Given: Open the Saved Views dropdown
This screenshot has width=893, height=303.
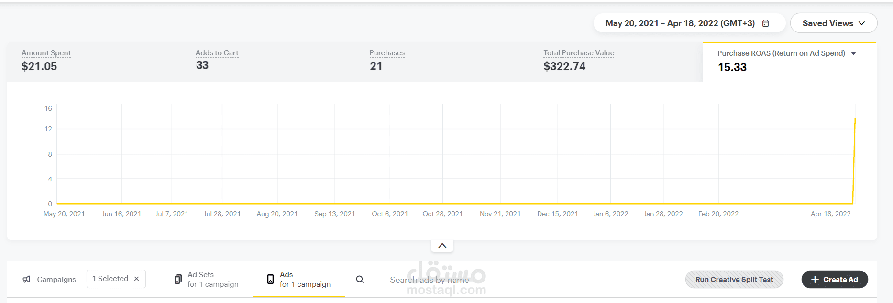Looking at the screenshot, I should click(833, 23).
